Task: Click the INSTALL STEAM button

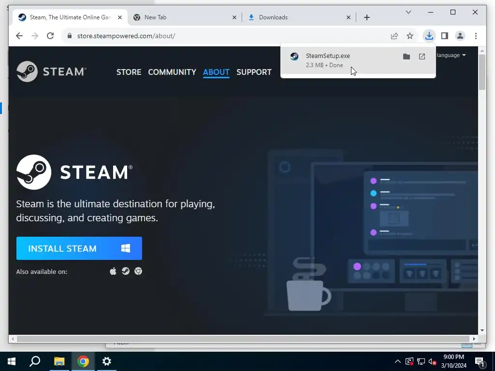Action: click(79, 248)
